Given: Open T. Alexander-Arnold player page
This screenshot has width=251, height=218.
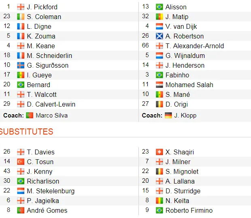Looking at the screenshot, I should [194, 46].
